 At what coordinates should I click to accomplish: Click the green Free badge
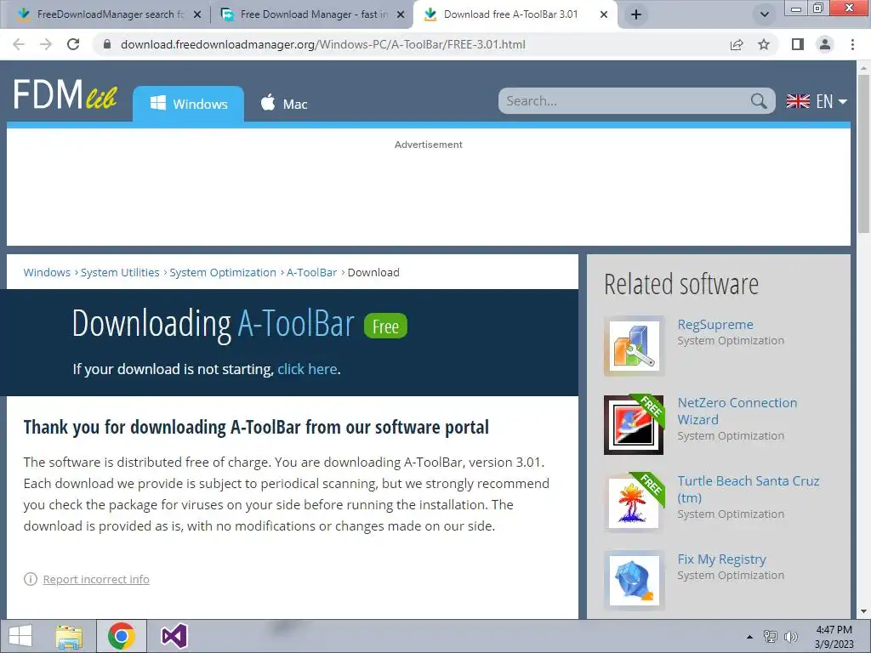pyautogui.click(x=385, y=326)
